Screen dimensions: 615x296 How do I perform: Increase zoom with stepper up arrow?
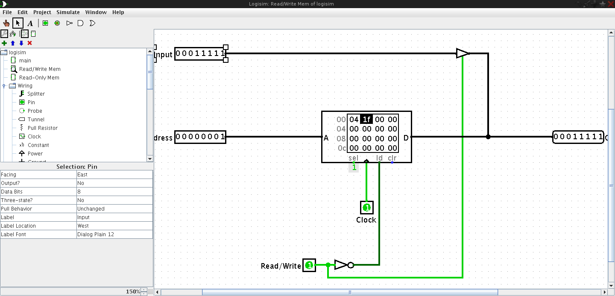pos(144,290)
